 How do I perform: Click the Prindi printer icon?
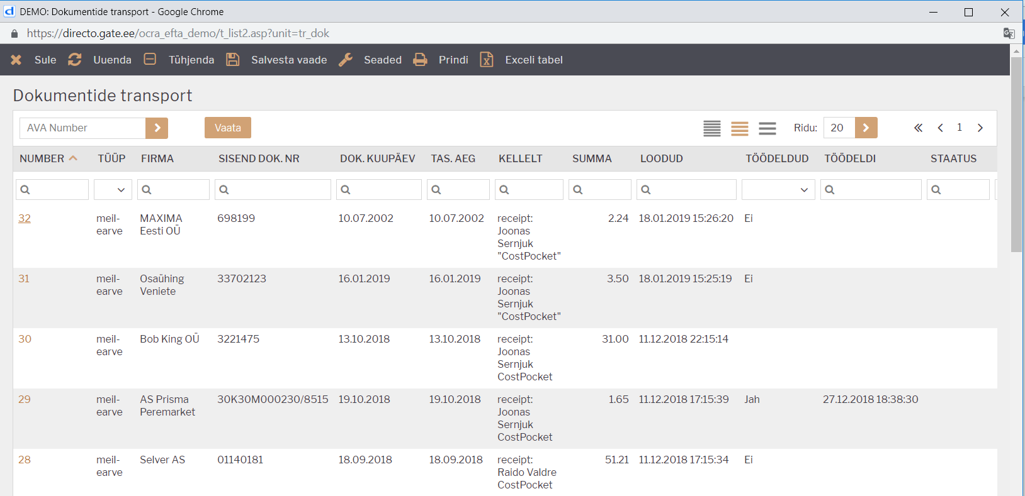point(420,60)
